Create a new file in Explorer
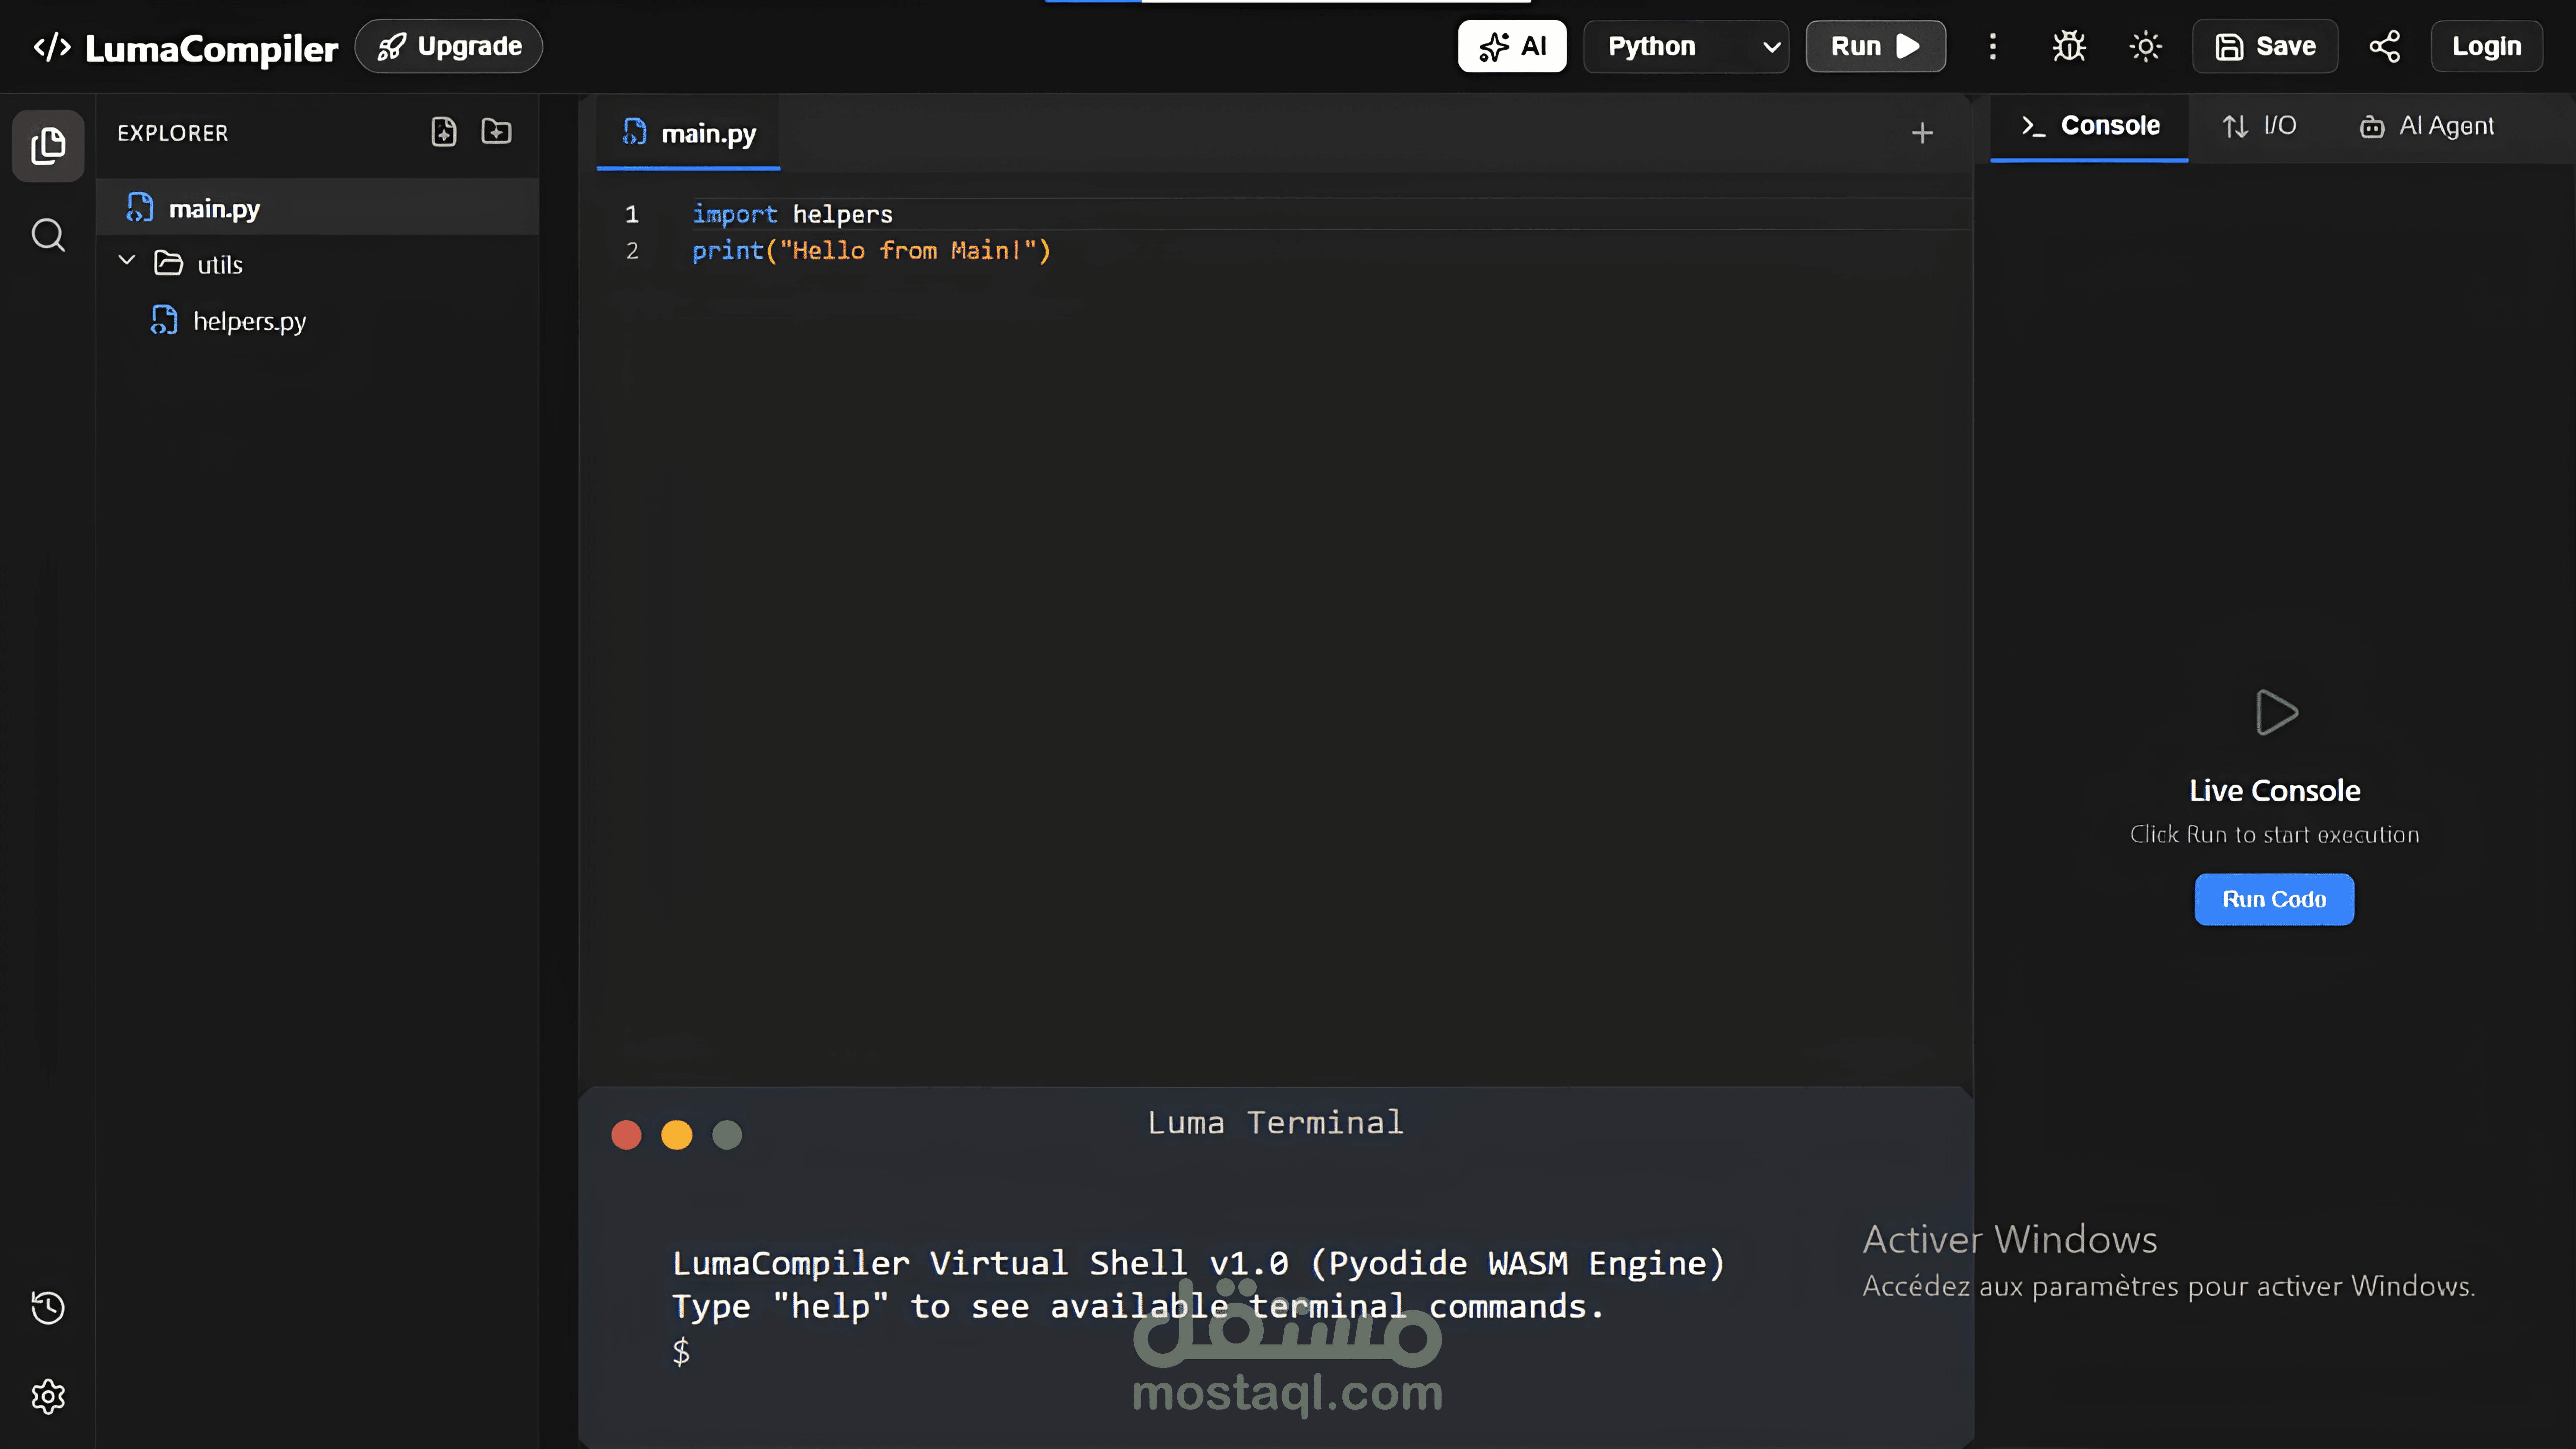The image size is (2576, 1449). [x=444, y=132]
